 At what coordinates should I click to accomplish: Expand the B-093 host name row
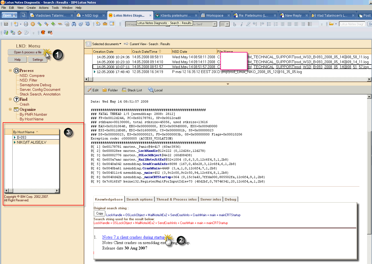pyautogui.click(x=15, y=137)
